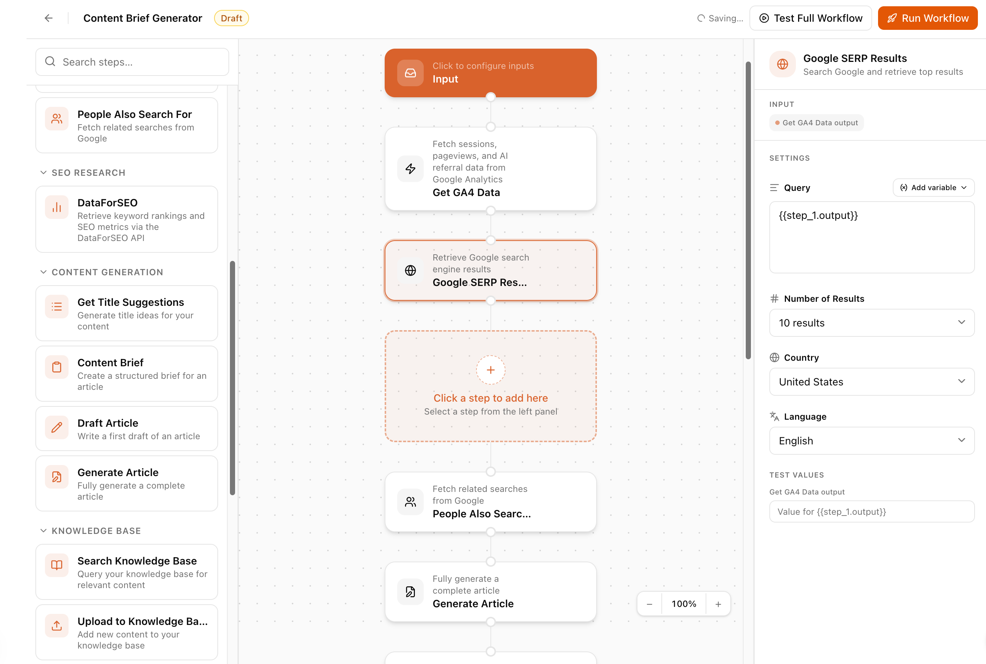
Task: Click the zoom plus control
Action: 718,604
